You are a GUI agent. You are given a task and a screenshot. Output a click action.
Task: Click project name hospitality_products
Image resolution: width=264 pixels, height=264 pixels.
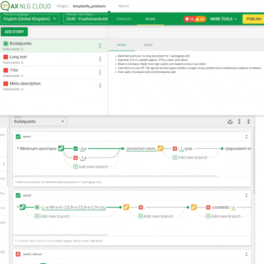[89, 6]
